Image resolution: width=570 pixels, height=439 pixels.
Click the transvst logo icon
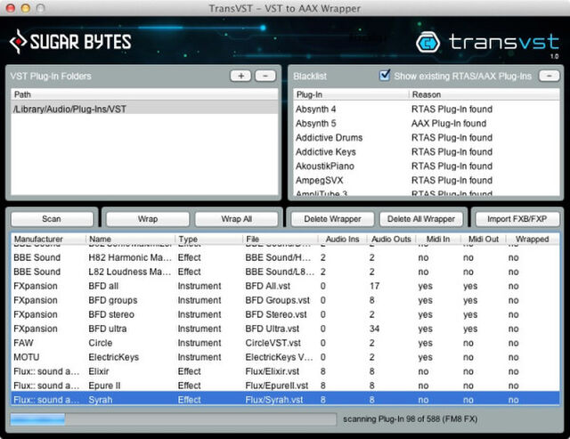(430, 42)
